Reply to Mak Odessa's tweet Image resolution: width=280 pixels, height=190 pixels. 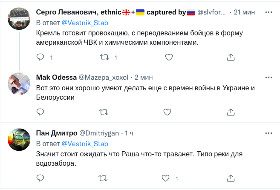(40, 112)
